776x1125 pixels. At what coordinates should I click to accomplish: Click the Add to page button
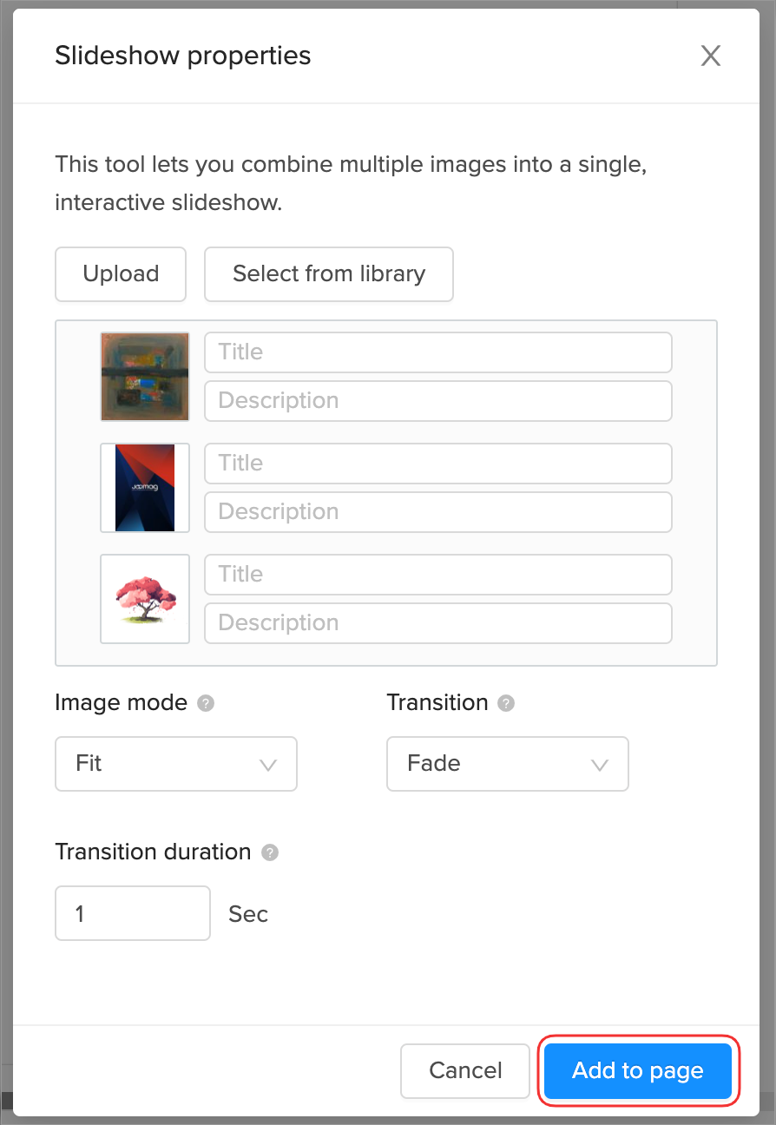[x=638, y=1070]
